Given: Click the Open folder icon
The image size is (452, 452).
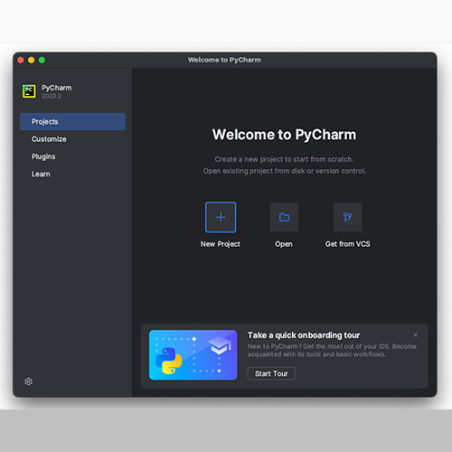Looking at the screenshot, I should (284, 217).
